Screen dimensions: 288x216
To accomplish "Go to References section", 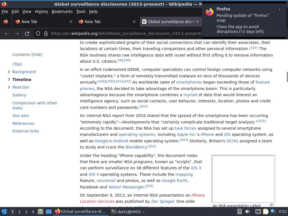I will click(23, 123).
